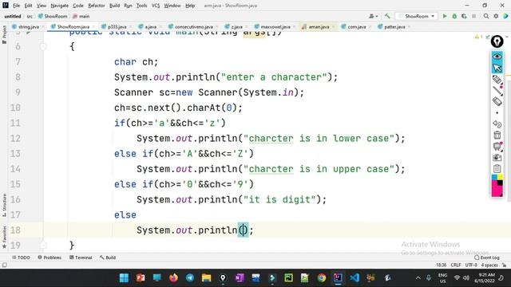Click the Stop square button in toolbar

473,16
